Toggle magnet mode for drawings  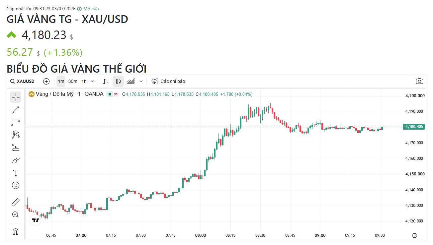(x=16, y=231)
